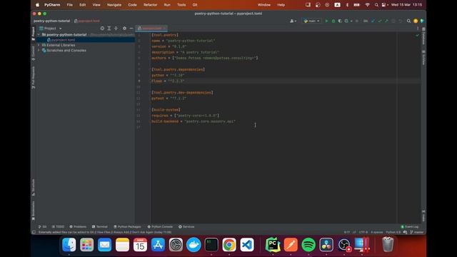
Task: Open the Commit vertical sidebar tab
Action: (34, 53)
